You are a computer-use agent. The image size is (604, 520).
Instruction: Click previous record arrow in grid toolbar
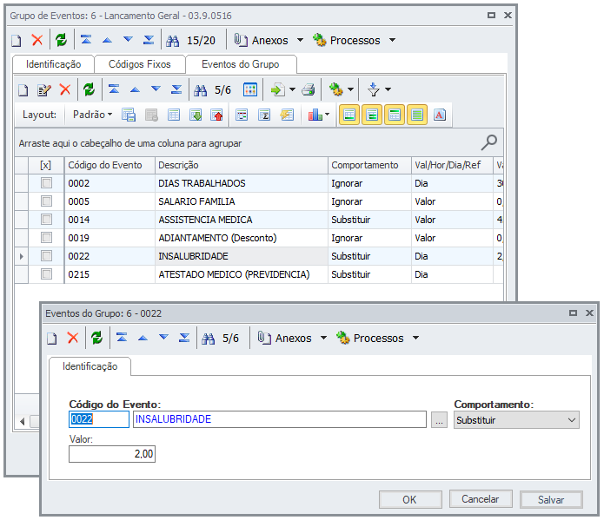[x=135, y=89]
